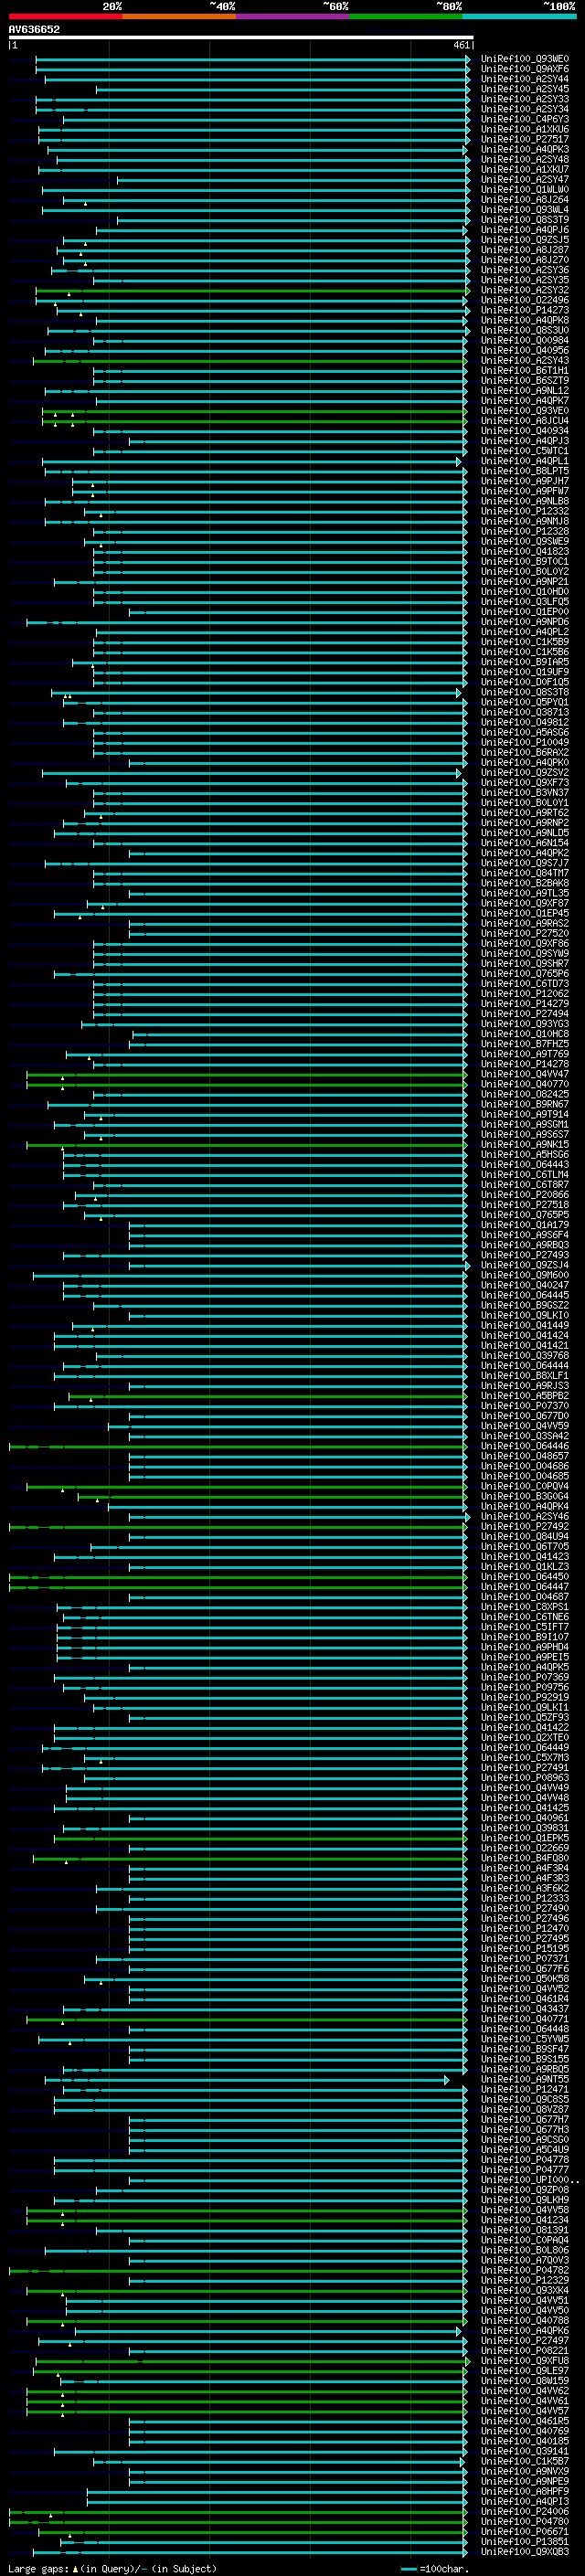
Task: Click hit label UniRef100_P24006
Action: coord(525,2511)
